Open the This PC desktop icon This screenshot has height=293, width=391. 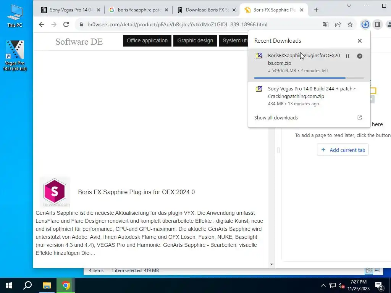coord(15,16)
